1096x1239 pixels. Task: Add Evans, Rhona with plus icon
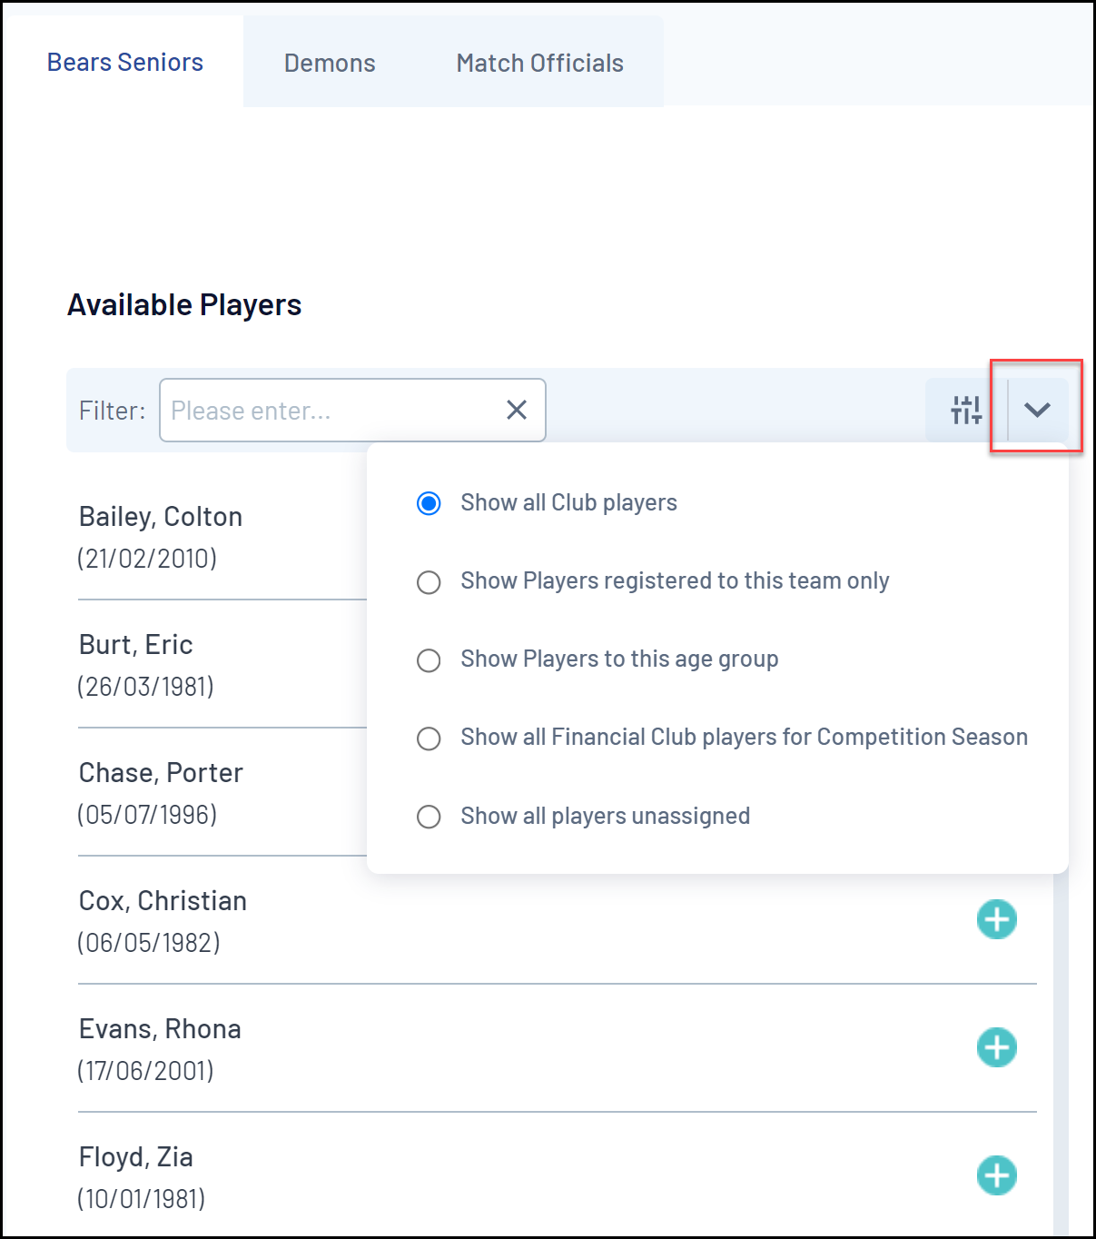tap(996, 1047)
